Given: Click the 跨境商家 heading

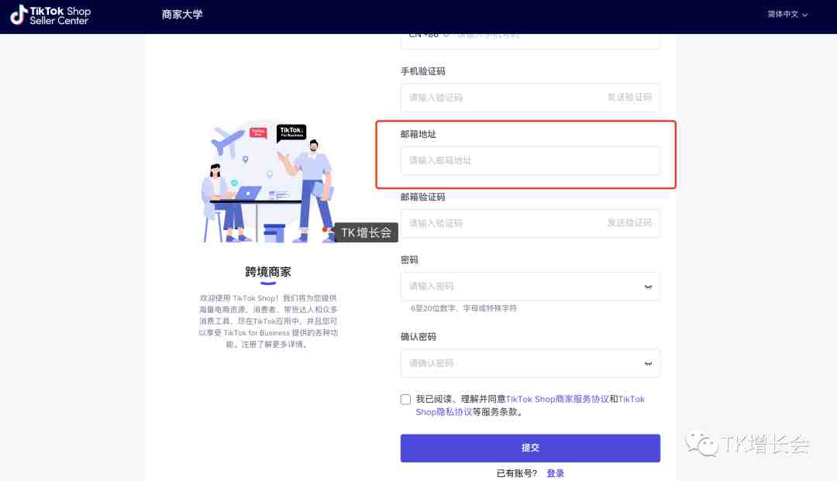Looking at the screenshot, I should click(x=268, y=272).
